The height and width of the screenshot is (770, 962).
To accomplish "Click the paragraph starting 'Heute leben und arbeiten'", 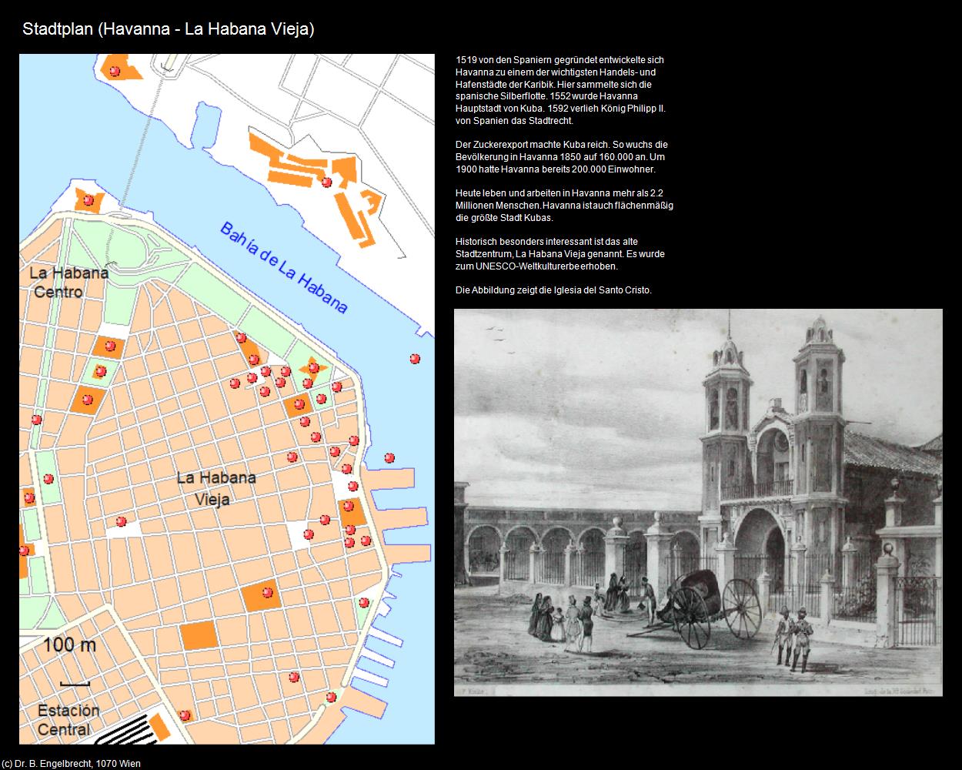I will pyautogui.click(x=564, y=205).
